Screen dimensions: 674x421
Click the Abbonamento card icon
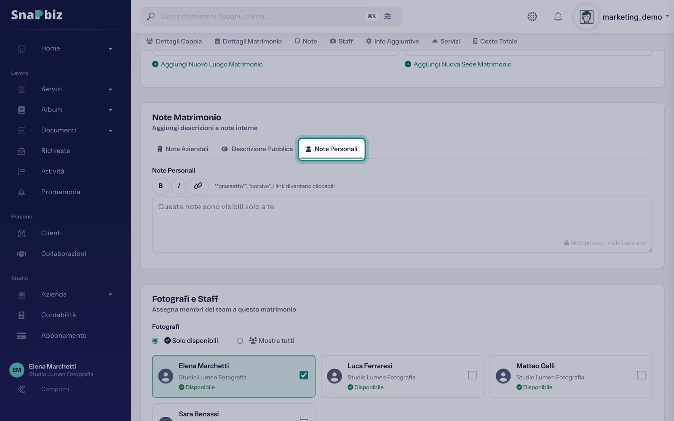[21, 336]
